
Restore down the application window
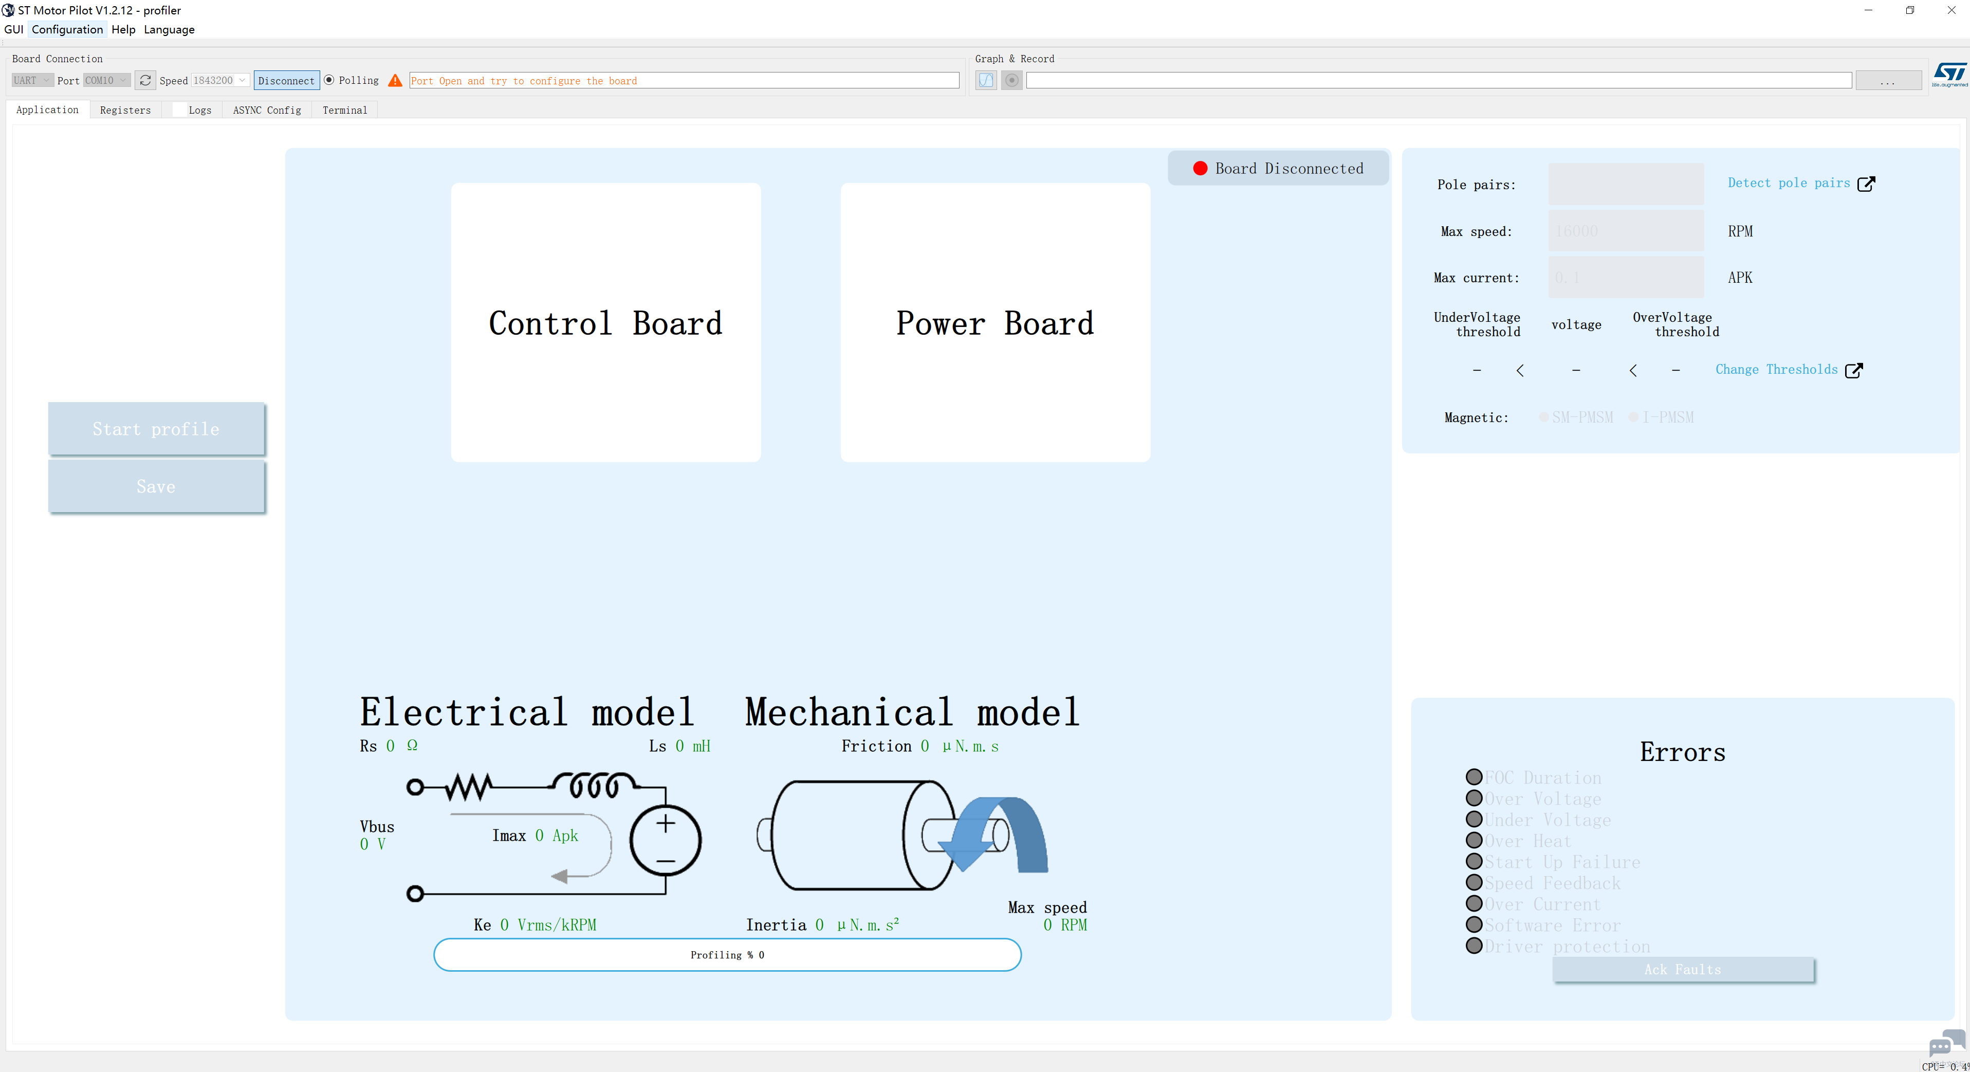pos(1909,10)
